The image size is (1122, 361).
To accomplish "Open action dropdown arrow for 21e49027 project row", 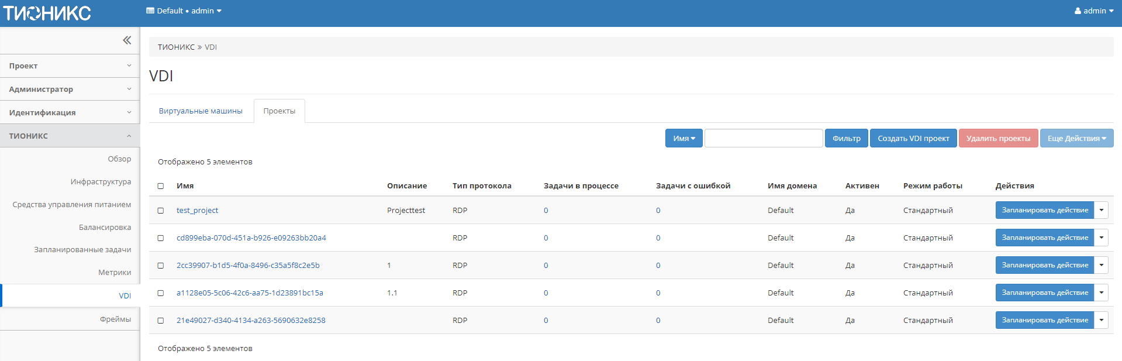I will [x=1101, y=320].
